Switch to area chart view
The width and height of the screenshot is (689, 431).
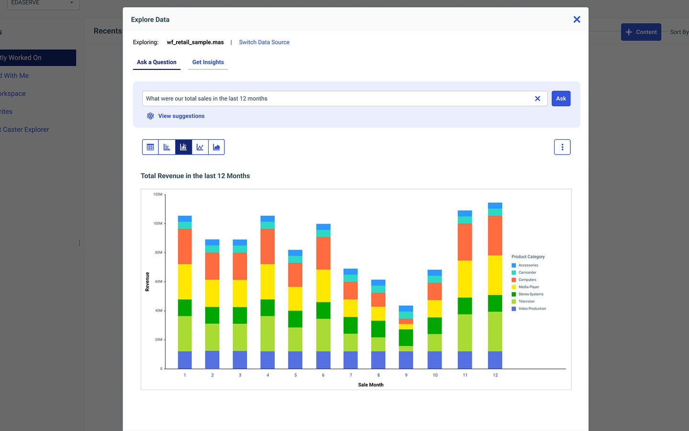pyautogui.click(x=216, y=147)
